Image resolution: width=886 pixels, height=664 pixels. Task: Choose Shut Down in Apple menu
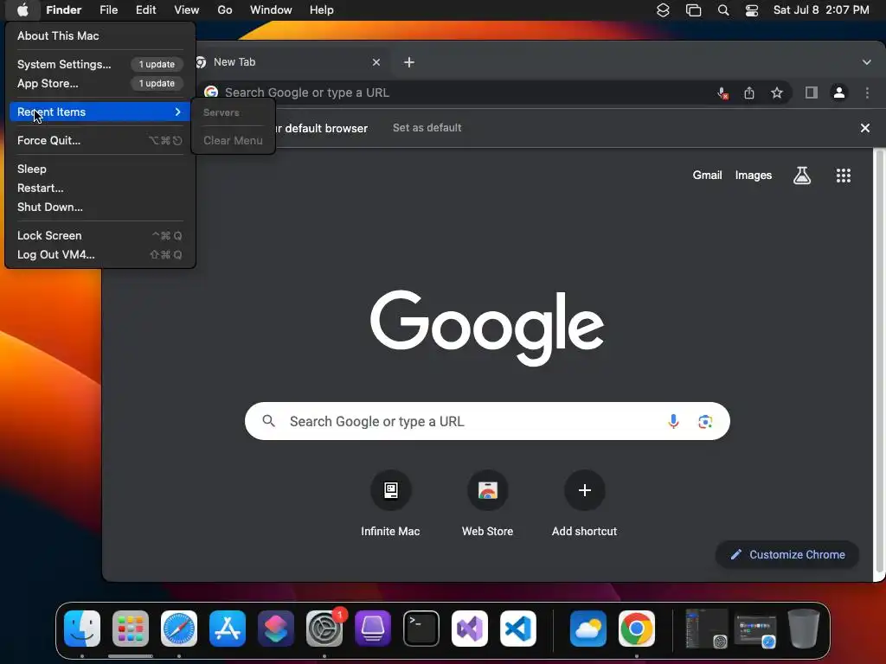pos(100,207)
